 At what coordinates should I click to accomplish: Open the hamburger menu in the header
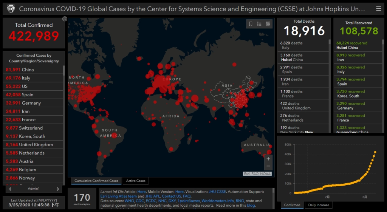378,9
